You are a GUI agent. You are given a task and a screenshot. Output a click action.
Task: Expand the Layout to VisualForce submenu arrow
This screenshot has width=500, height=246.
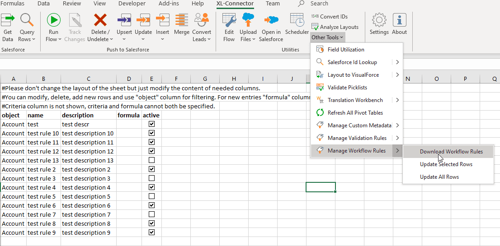[x=397, y=75]
